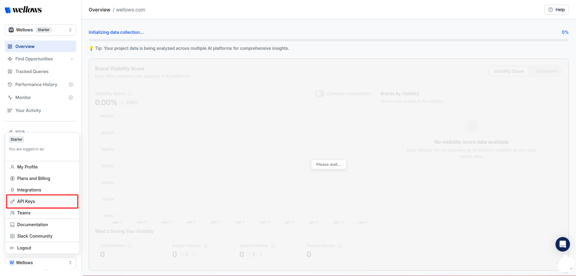Open the Overview section icon in sidebar
The height and width of the screenshot is (276, 576).
(x=10, y=46)
